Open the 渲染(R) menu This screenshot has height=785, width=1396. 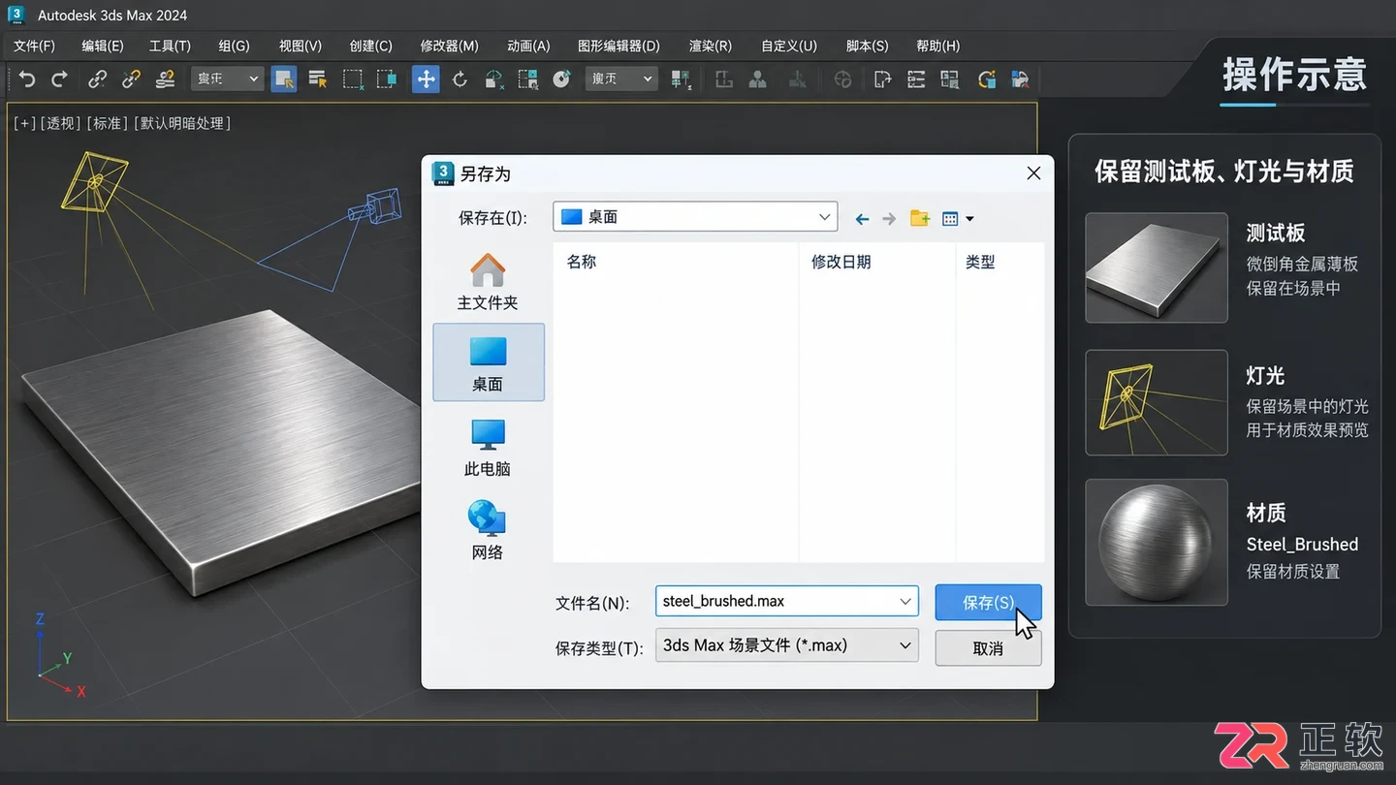click(x=710, y=46)
